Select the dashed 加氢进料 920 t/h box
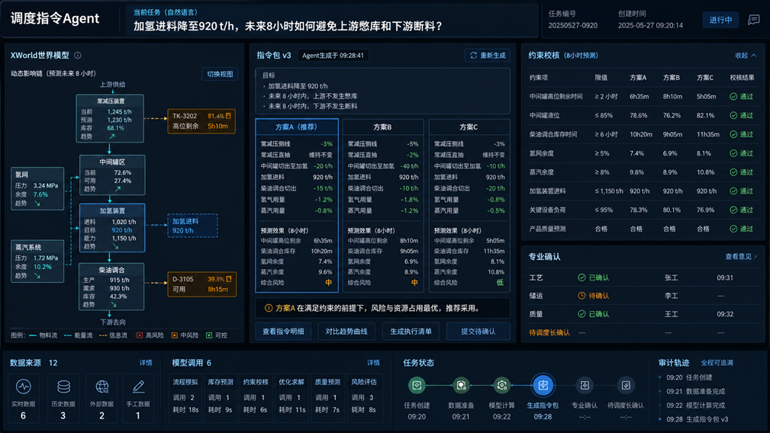770x433 pixels. pos(192,226)
